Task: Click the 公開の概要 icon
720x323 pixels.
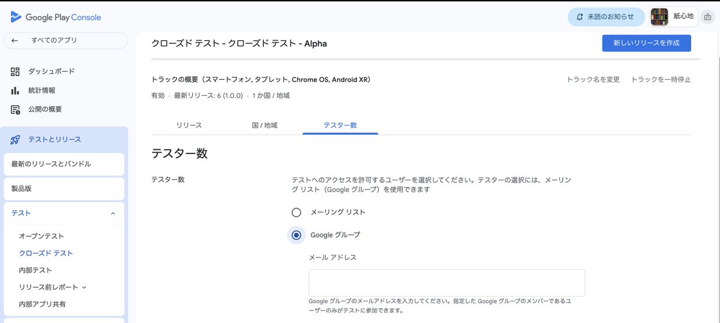Action: (16, 109)
